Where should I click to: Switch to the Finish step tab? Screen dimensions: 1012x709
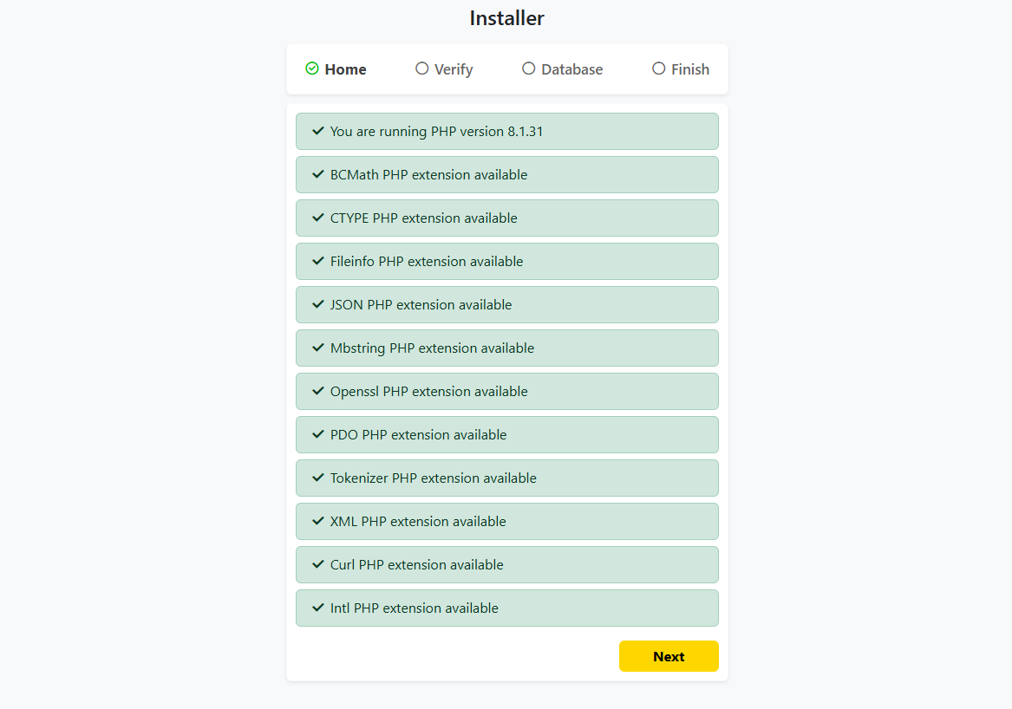coord(680,69)
